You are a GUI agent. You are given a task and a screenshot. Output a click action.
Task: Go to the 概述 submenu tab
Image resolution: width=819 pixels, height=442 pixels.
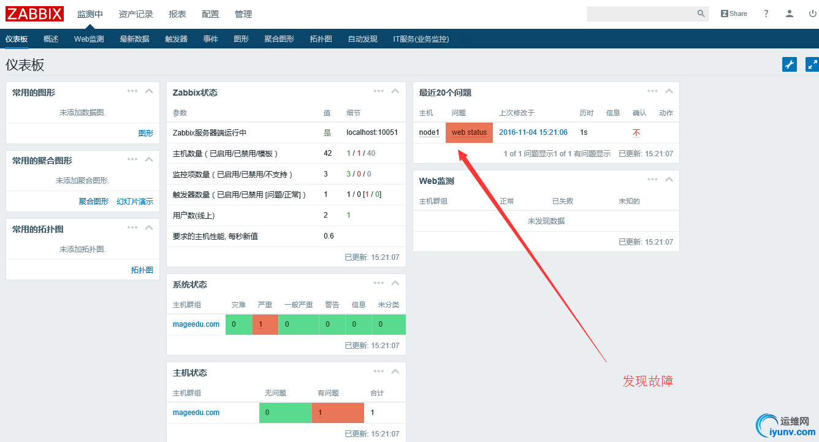[51, 39]
